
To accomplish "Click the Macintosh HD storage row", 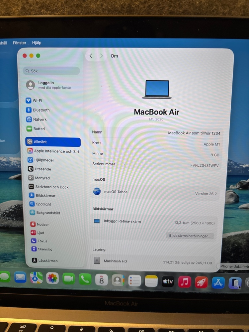I will pos(153,262).
